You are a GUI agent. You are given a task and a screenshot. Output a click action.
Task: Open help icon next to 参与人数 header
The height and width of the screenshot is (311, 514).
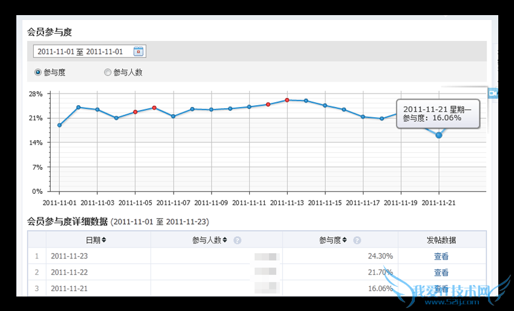point(237,240)
